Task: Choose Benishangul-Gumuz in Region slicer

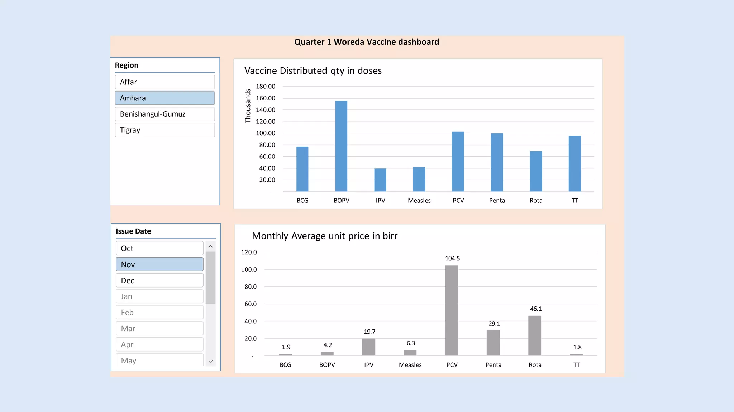Action: tap(165, 114)
